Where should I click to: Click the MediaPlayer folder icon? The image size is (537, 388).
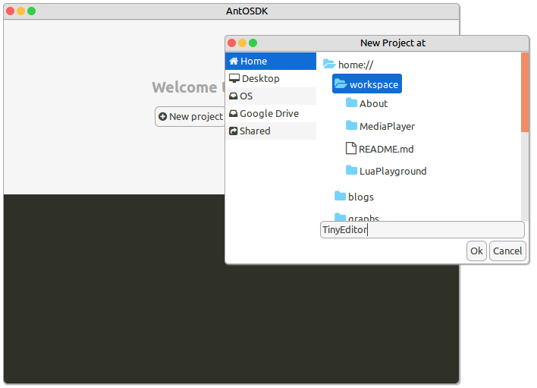coord(351,126)
